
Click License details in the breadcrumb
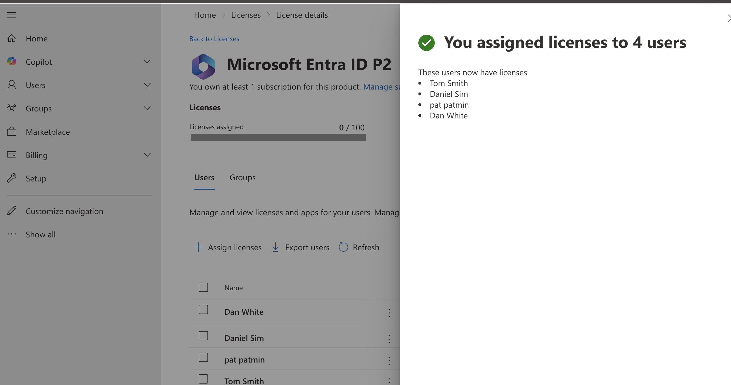302,15
